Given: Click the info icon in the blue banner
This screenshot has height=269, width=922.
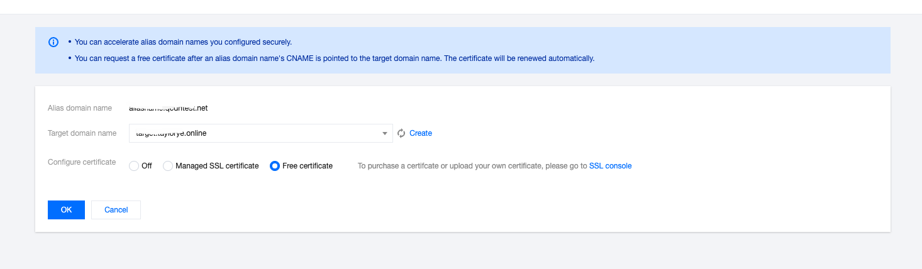Looking at the screenshot, I should 53,42.
